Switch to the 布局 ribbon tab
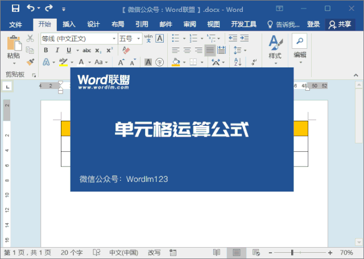 coord(118,24)
